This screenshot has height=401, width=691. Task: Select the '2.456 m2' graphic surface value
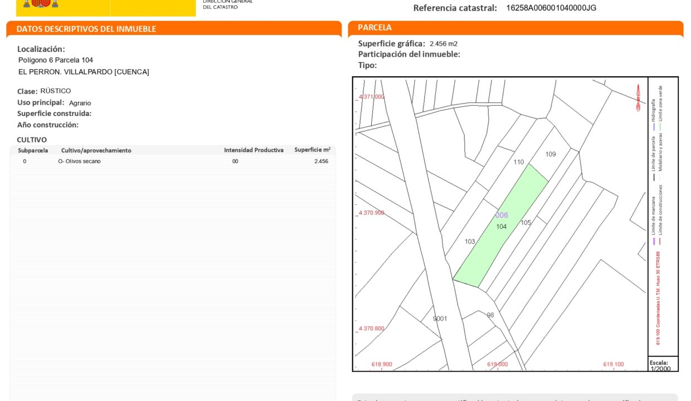click(x=444, y=43)
